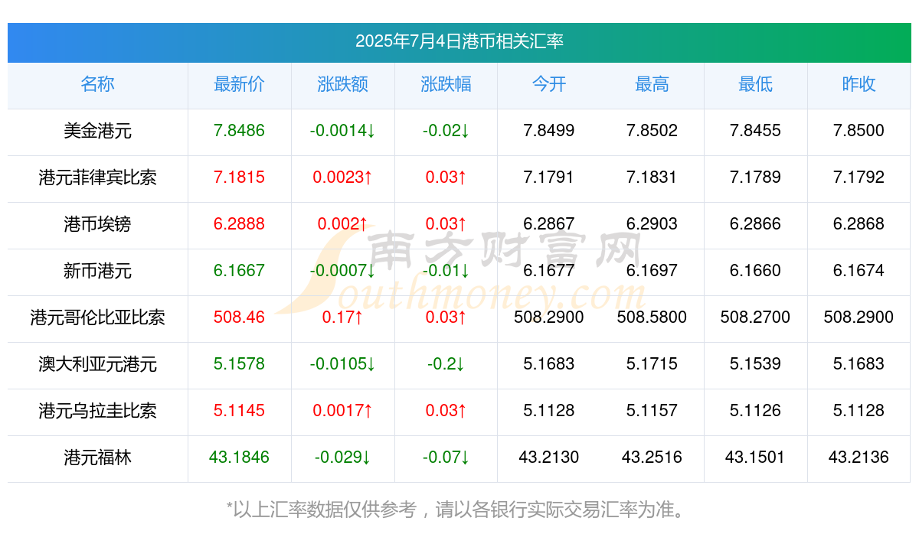Click the 涨跌额 column header
The width and height of the screenshot is (919, 534).
342,84
